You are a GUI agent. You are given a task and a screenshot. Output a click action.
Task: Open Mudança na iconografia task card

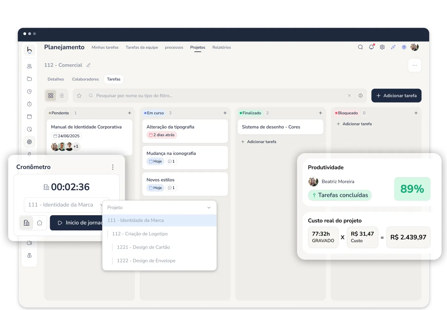coord(185,158)
